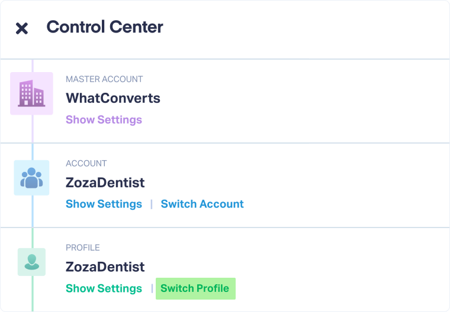450x312 pixels.
Task: Select the ZozaDentist name under ACCOUNT
Action: [x=105, y=183]
